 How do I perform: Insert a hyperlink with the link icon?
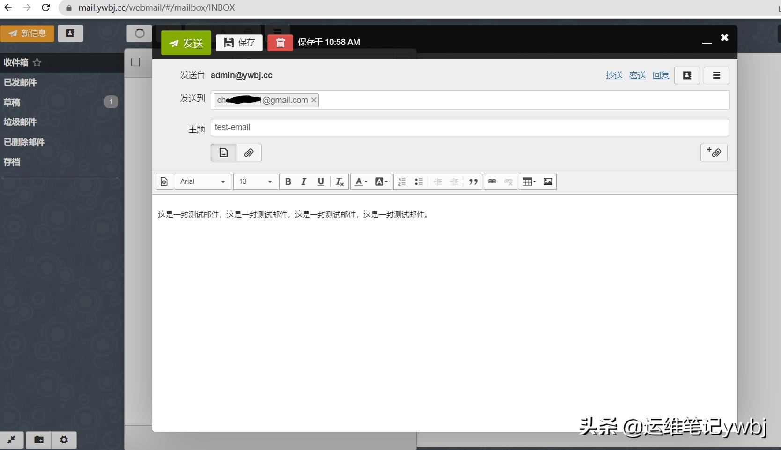click(492, 181)
